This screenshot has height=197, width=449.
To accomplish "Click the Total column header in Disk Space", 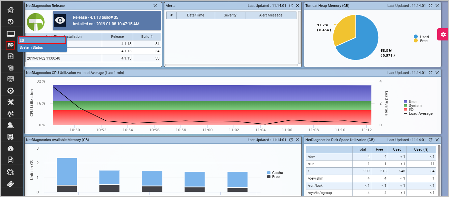I will pos(362,149).
